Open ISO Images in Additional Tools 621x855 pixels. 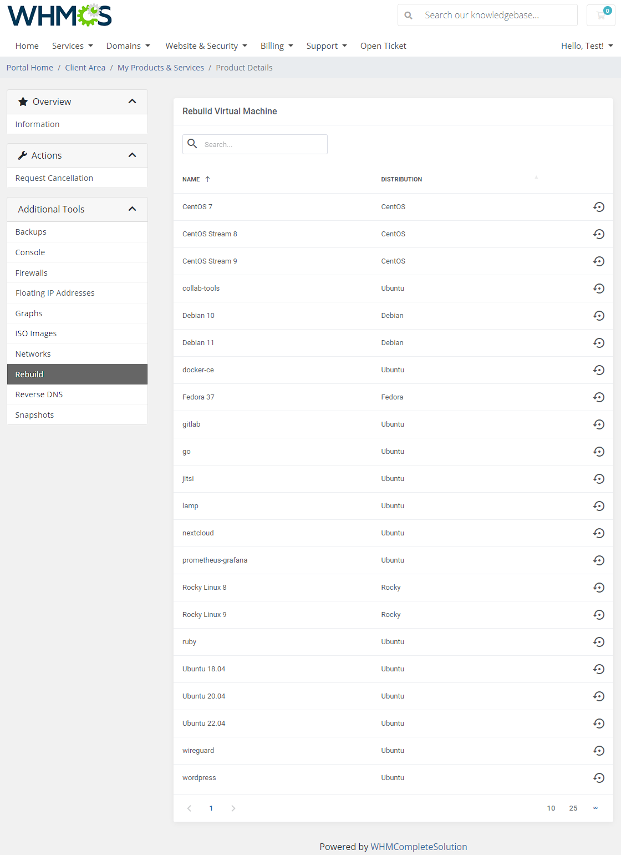[77, 333]
